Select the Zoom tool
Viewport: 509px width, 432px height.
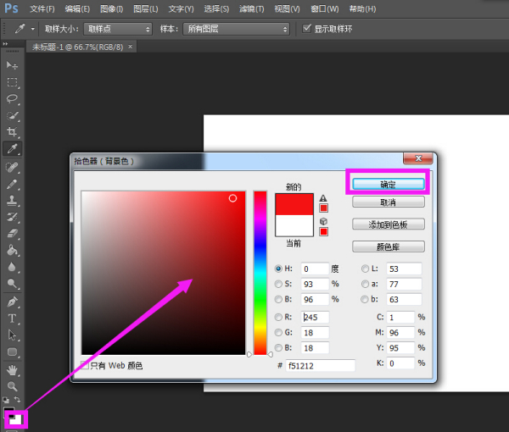tap(12, 386)
